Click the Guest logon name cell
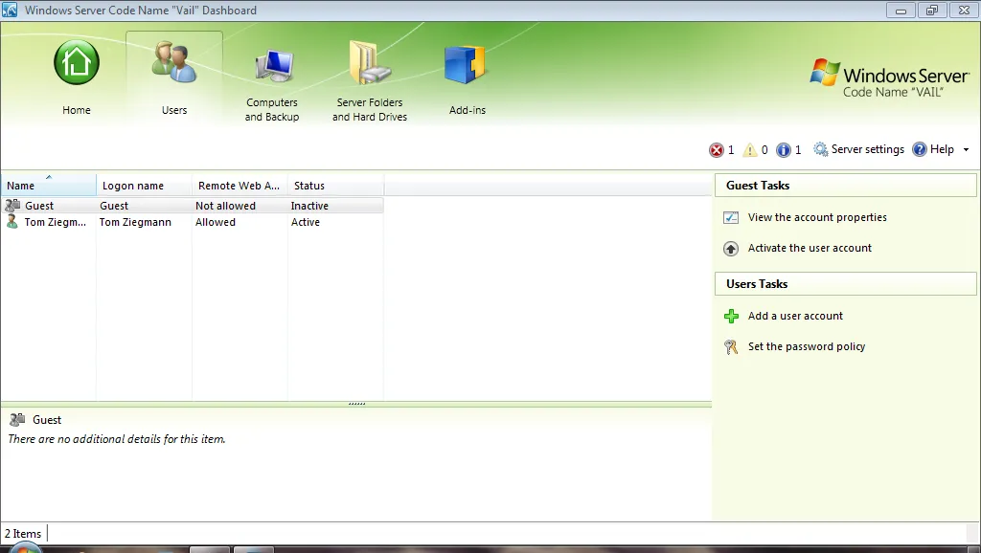Viewport: 981px width, 553px height. coord(114,206)
